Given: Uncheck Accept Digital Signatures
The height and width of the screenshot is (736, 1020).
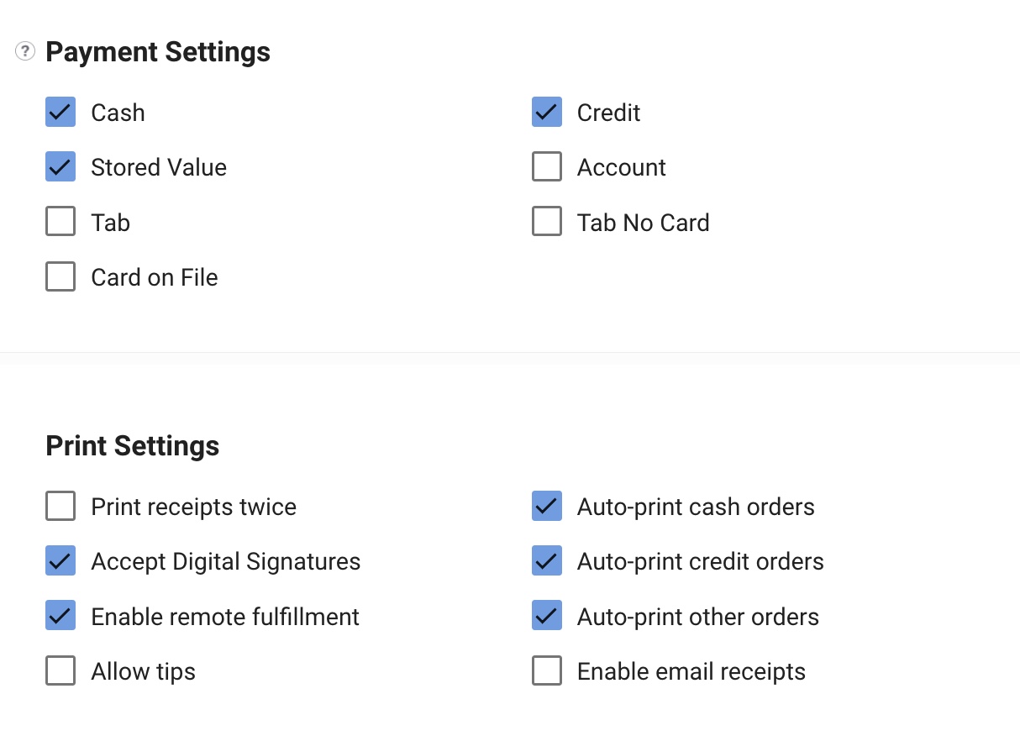Looking at the screenshot, I should [60, 561].
